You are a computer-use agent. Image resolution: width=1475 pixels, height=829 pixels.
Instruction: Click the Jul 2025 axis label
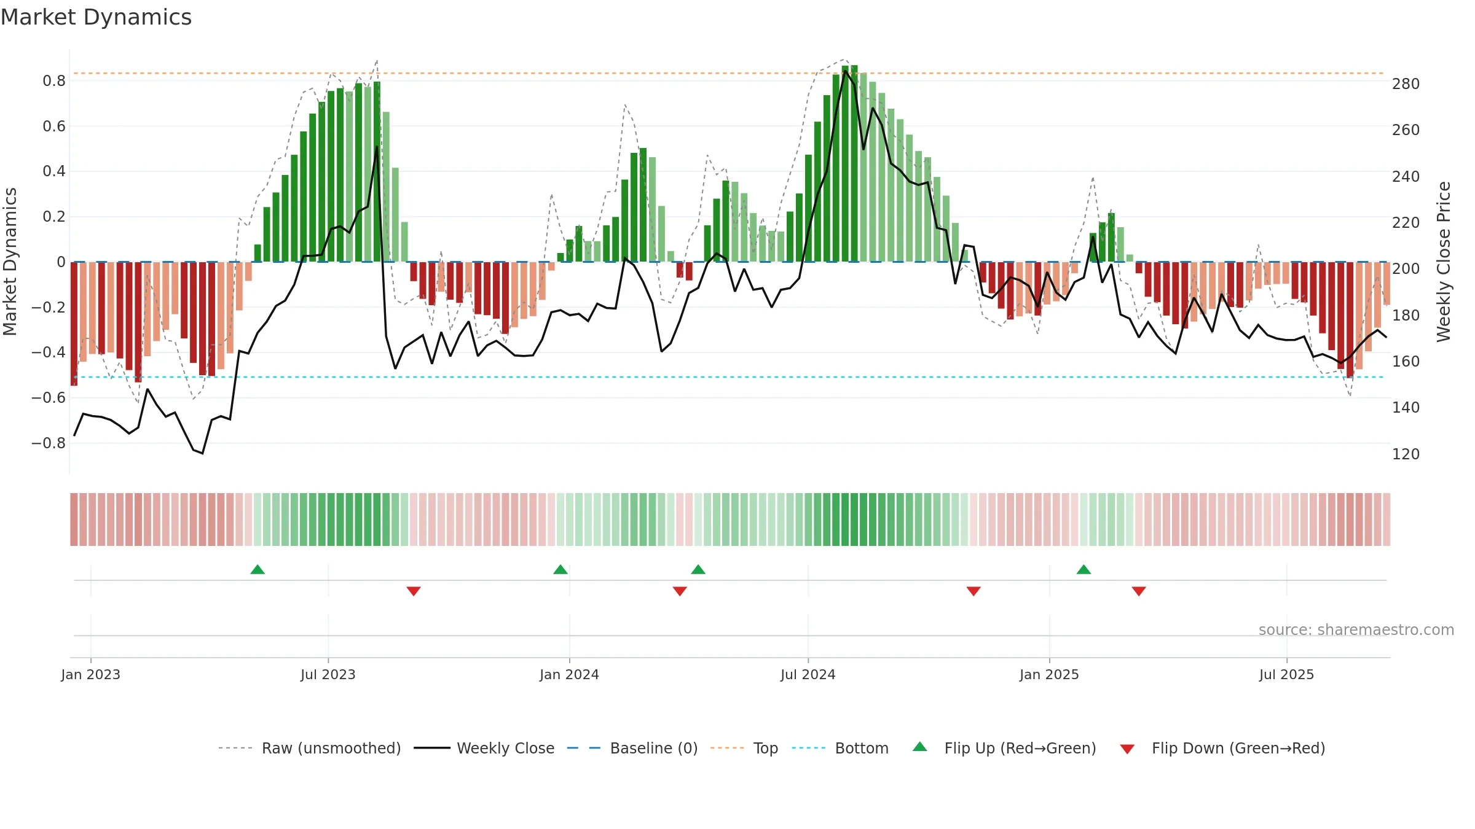click(x=1287, y=674)
